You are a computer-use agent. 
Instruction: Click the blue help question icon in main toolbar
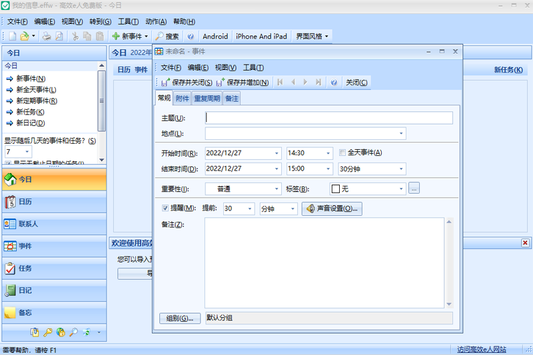click(x=191, y=36)
